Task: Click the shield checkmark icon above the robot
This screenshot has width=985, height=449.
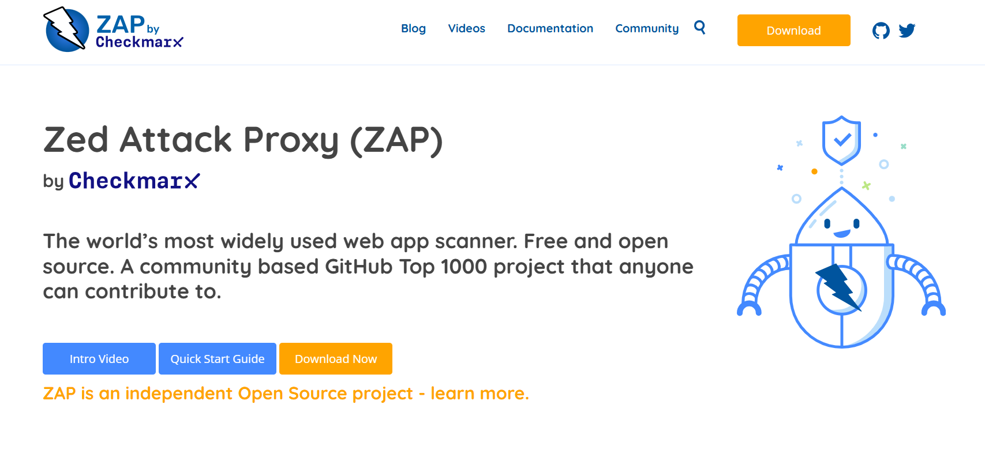Action: coord(841,140)
